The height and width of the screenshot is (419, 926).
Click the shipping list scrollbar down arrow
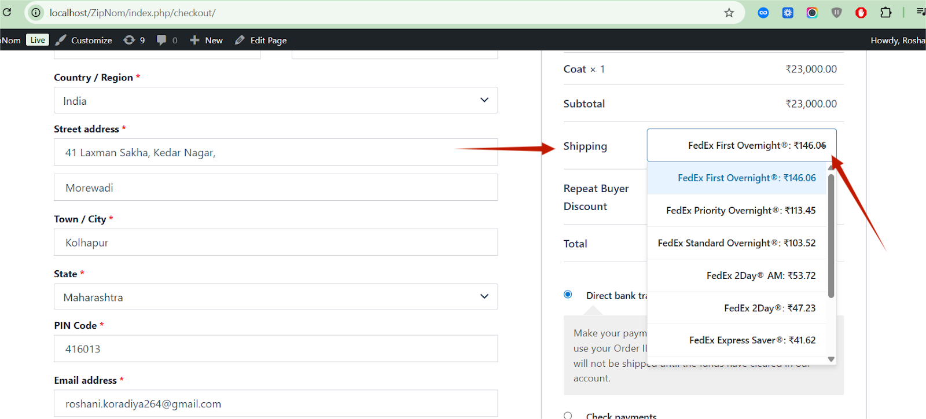[x=831, y=359]
